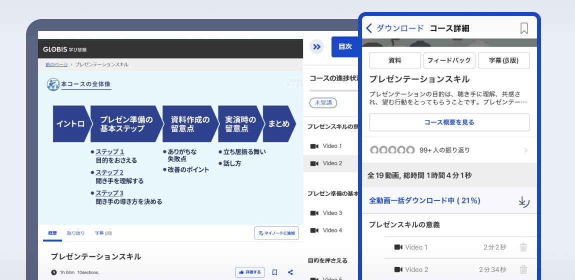Viewport: 575px width, 280px height.
Task: Click the ステップ 3 link
Action: point(109,193)
